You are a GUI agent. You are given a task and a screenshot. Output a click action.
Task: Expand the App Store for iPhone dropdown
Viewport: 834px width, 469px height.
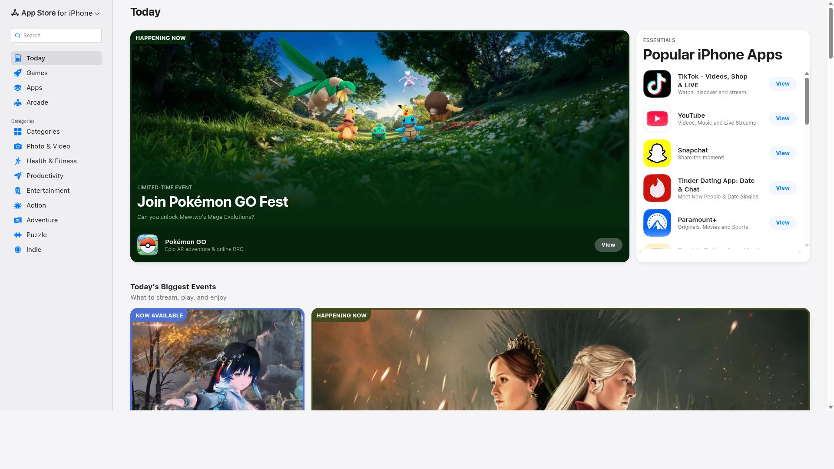pos(56,13)
